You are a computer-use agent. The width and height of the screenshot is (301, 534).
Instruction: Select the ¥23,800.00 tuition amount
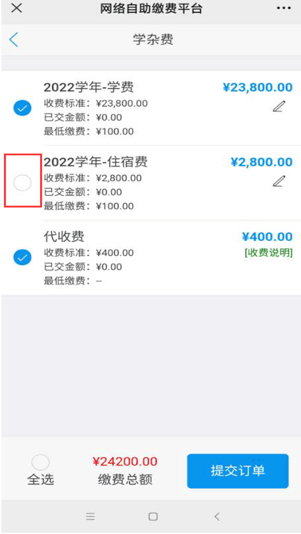(x=258, y=88)
